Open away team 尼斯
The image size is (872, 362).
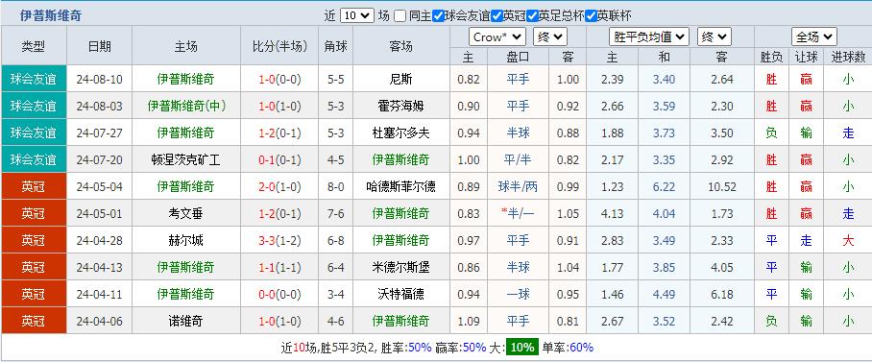point(401,79)
